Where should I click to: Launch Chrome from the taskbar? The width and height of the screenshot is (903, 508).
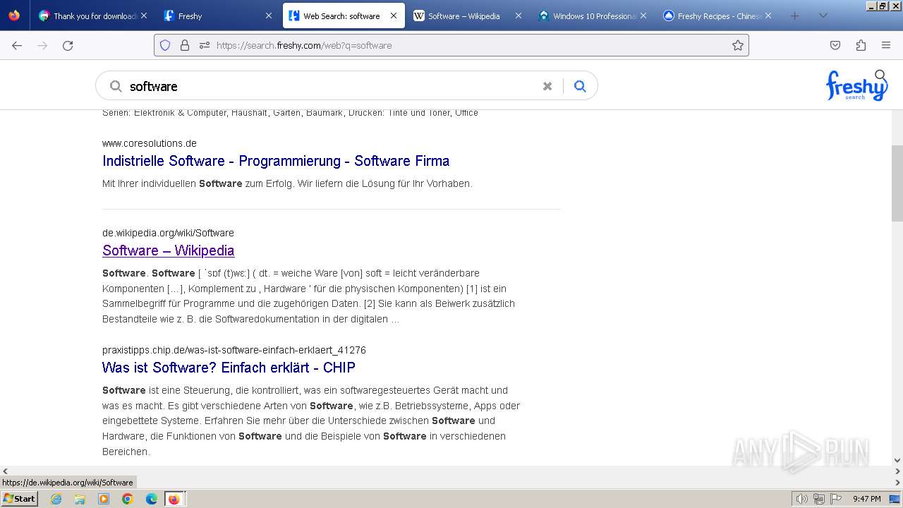click(128, 499)
